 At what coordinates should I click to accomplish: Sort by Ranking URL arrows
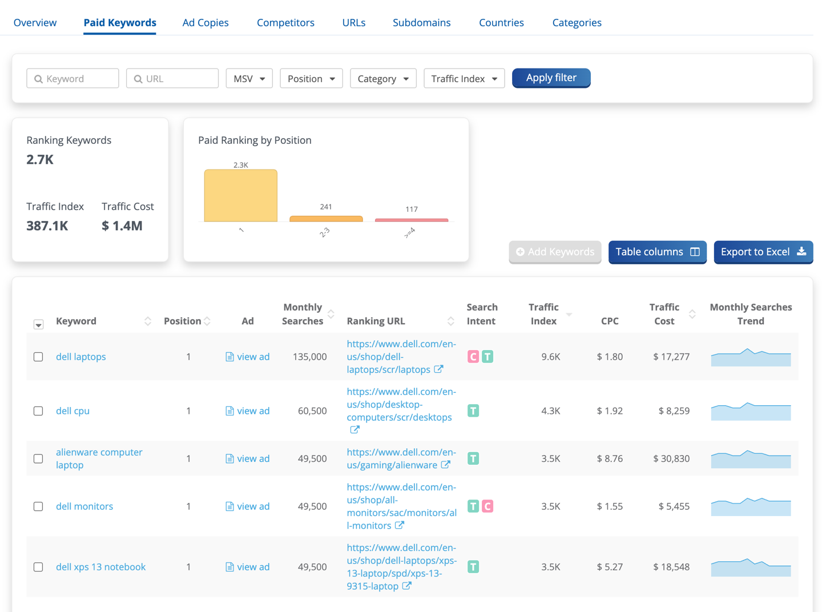[x=451, y=321]
